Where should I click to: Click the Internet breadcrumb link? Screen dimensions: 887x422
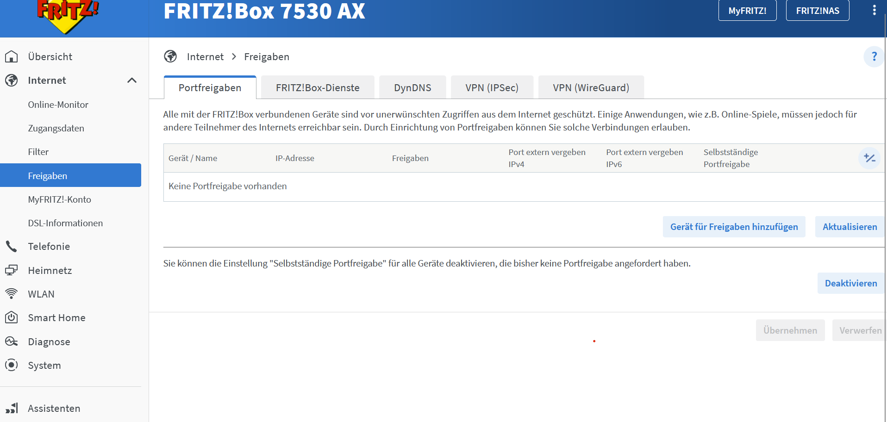(x=205, y=56)
